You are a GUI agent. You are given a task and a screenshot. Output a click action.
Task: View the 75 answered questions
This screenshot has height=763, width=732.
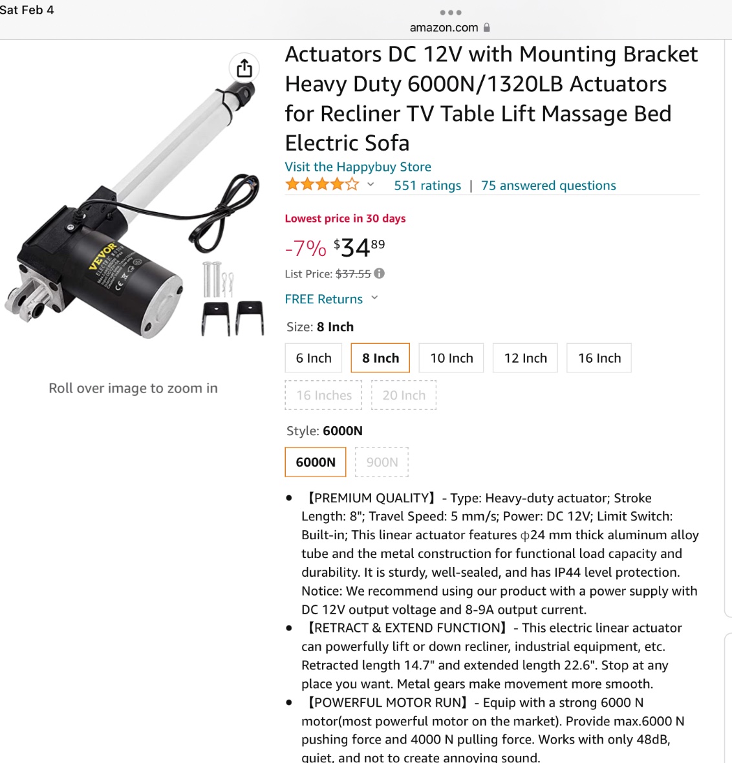(548, 186)
